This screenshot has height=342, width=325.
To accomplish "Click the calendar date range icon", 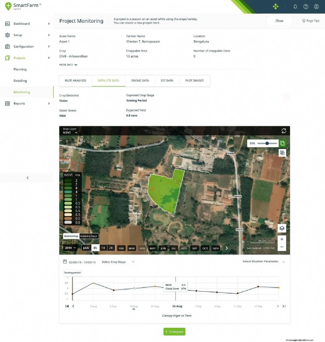I will point(65,262).
